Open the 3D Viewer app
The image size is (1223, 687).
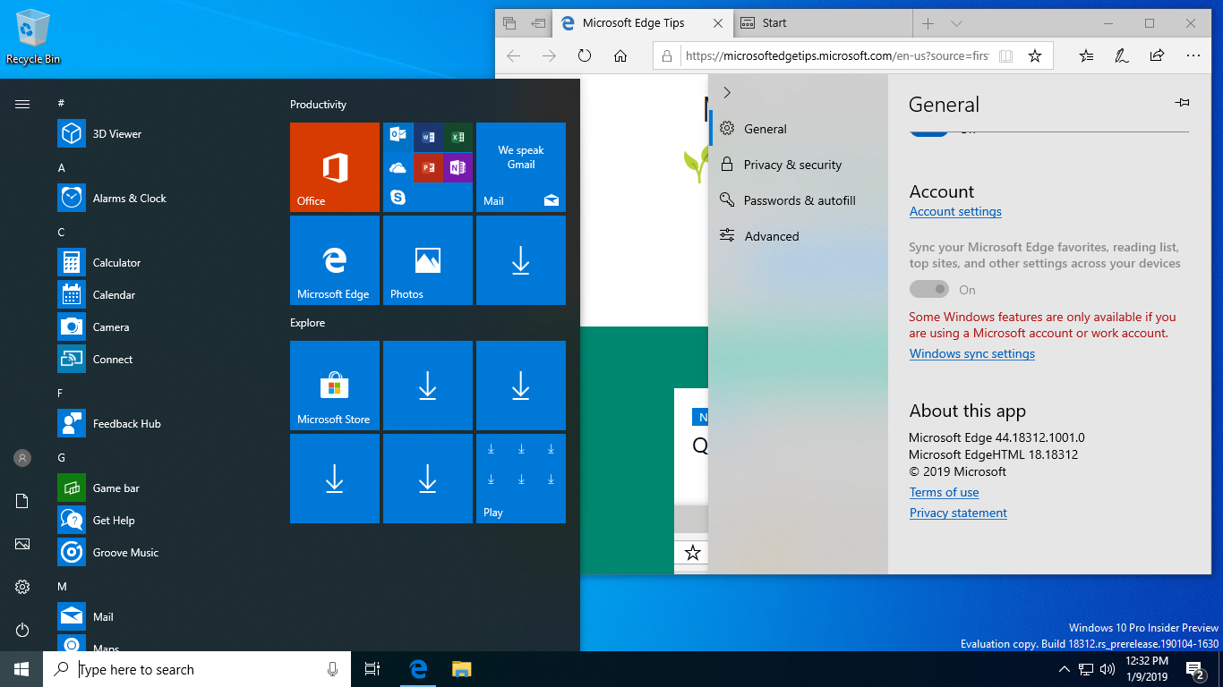(x=161, y=134)
